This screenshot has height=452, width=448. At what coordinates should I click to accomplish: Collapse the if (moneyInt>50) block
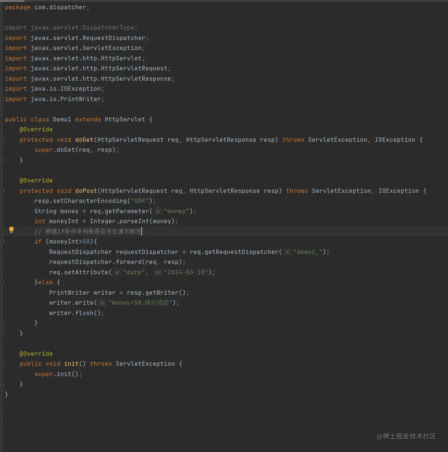2,242
